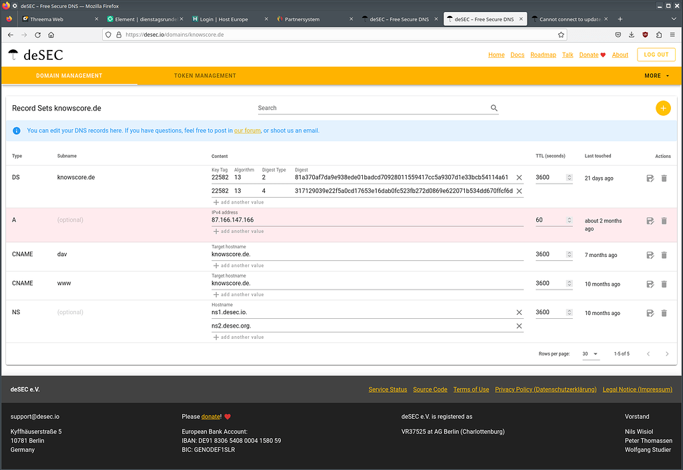The width and height of the screenshot is (683, 470).
Task: Click the LOG OUT button
Action: pyautogui.click(x=656, y=54)
